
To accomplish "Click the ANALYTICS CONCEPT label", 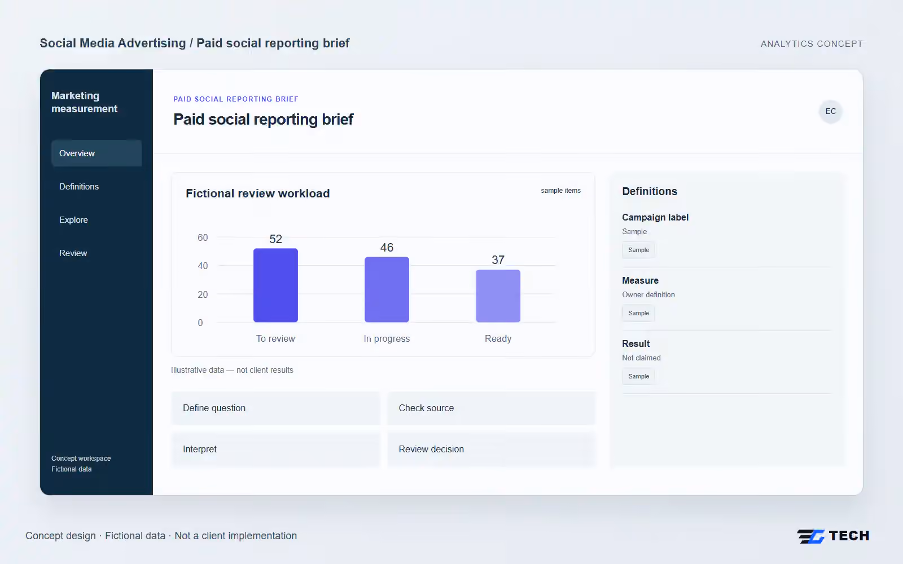I will [x=812, y=44].
